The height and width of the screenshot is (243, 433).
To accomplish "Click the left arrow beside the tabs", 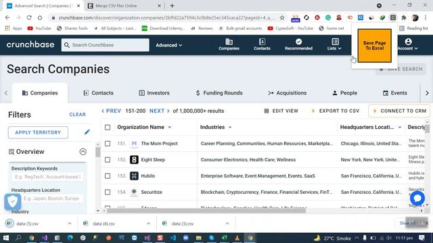I will pyautogui.click(x=6, y=93).
